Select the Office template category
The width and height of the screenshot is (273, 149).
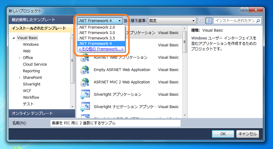click(28, 58)
